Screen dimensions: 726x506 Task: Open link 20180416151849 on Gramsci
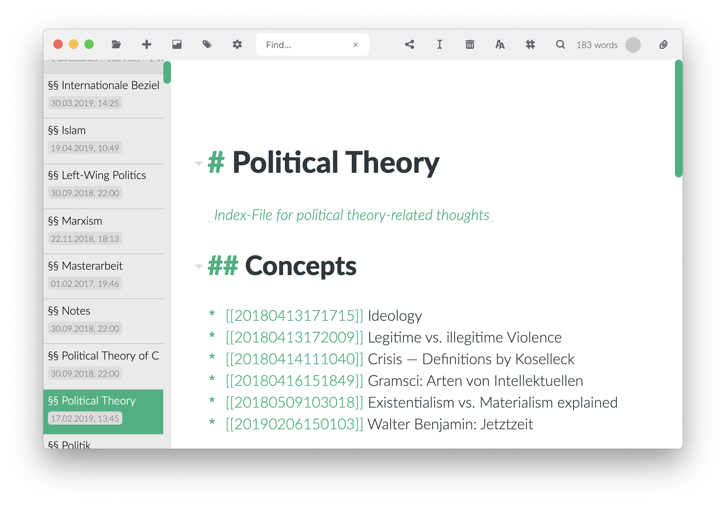295,381
